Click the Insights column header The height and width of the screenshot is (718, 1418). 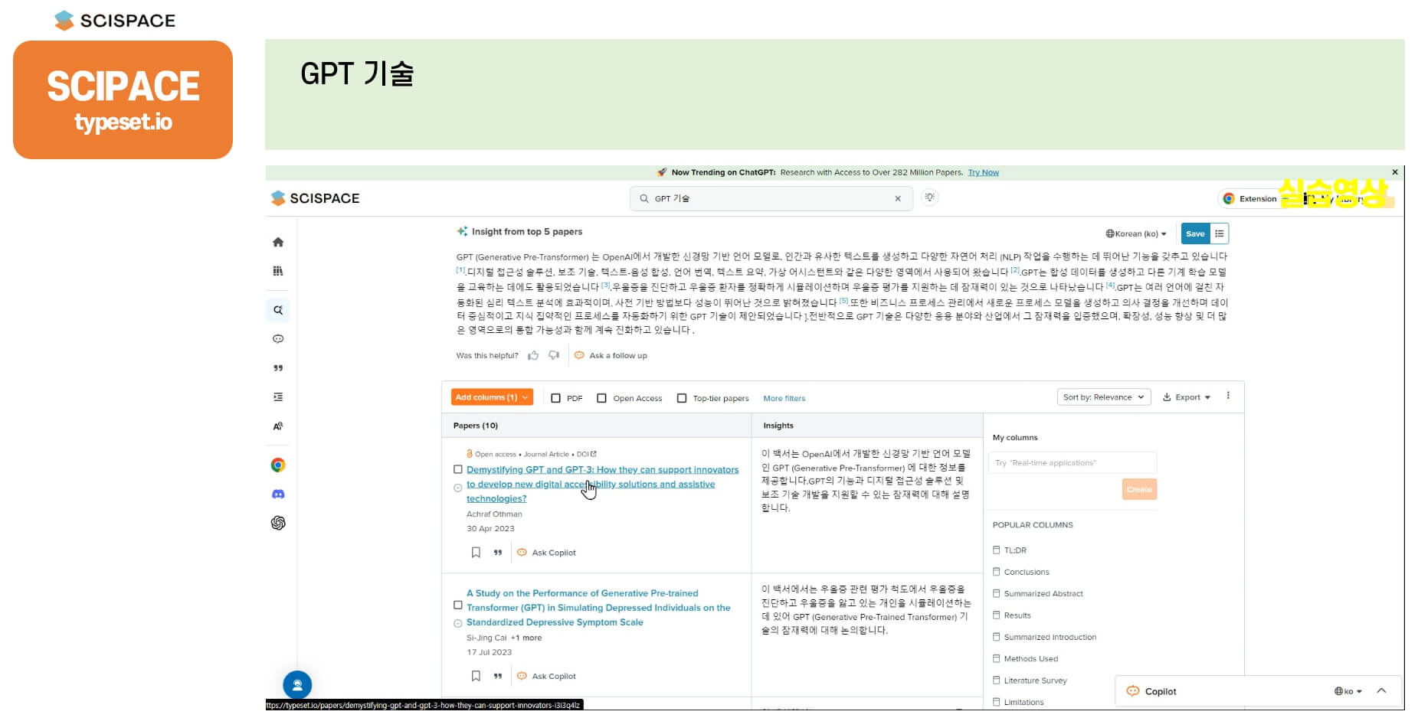[x=778, y=426]
